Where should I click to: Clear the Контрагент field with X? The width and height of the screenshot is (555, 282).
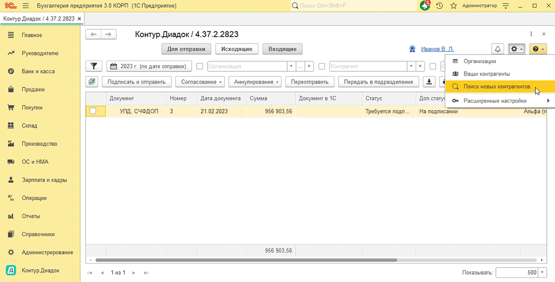420,66
